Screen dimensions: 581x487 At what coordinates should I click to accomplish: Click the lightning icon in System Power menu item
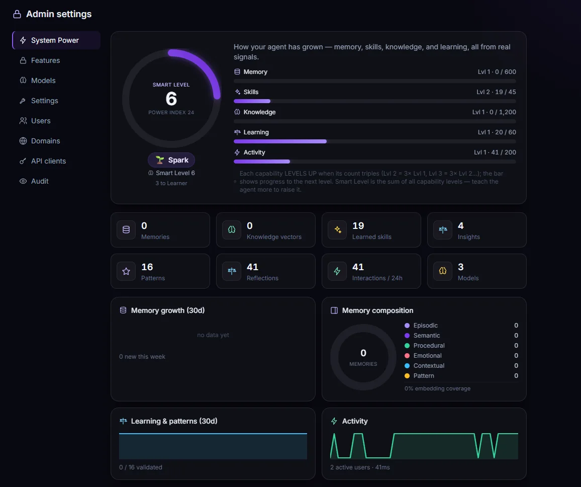tap(23, 40)
